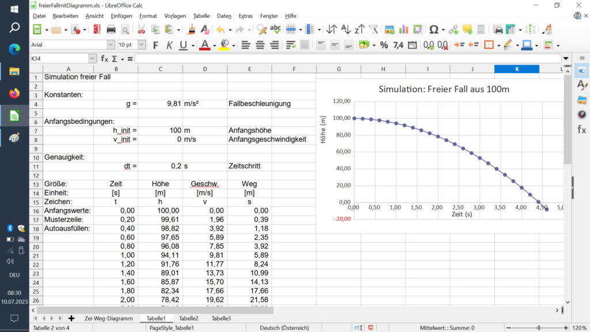Switch to the Zei-Weg-Diagramm sheet tab
590x332 pixels.
click(x=108, y=318)
